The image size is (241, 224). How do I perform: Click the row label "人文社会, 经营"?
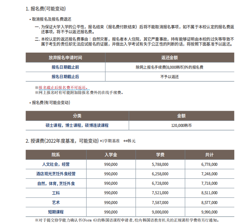coord(56,164)
